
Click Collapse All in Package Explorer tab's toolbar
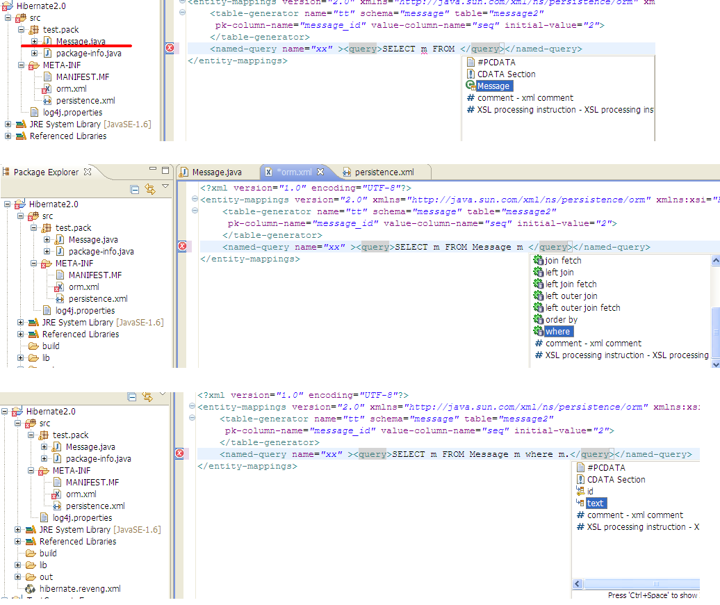point(135,189)
